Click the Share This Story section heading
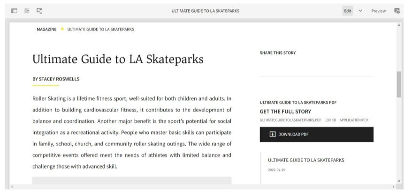Screen dimensions: 412x192 [278, 53]
